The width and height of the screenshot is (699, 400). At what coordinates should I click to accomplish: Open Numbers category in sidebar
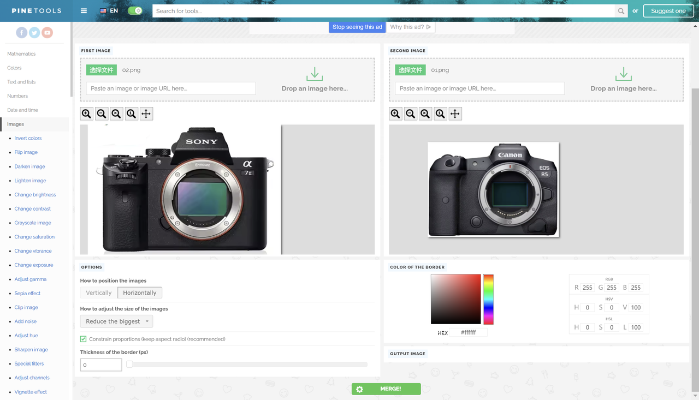[x=17, y=96]
